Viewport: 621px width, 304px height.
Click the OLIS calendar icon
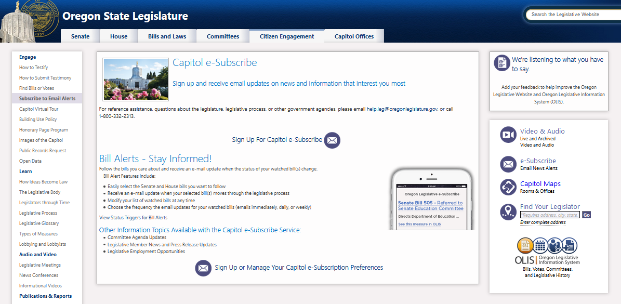539,245
